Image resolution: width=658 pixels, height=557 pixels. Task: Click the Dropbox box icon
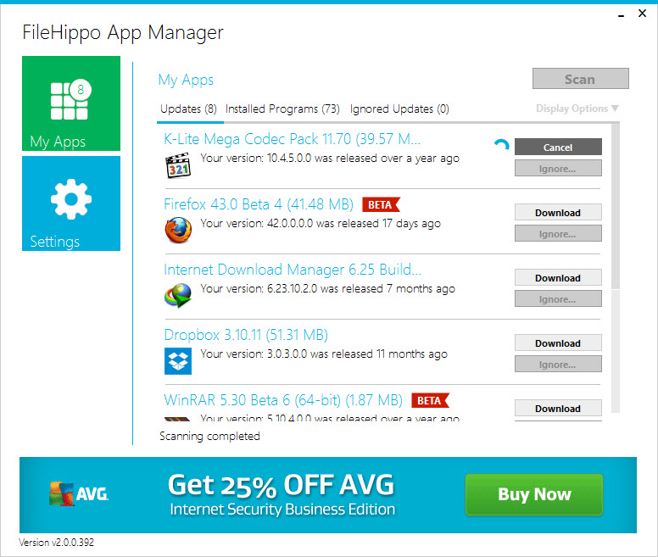click(x=178, y=361)
